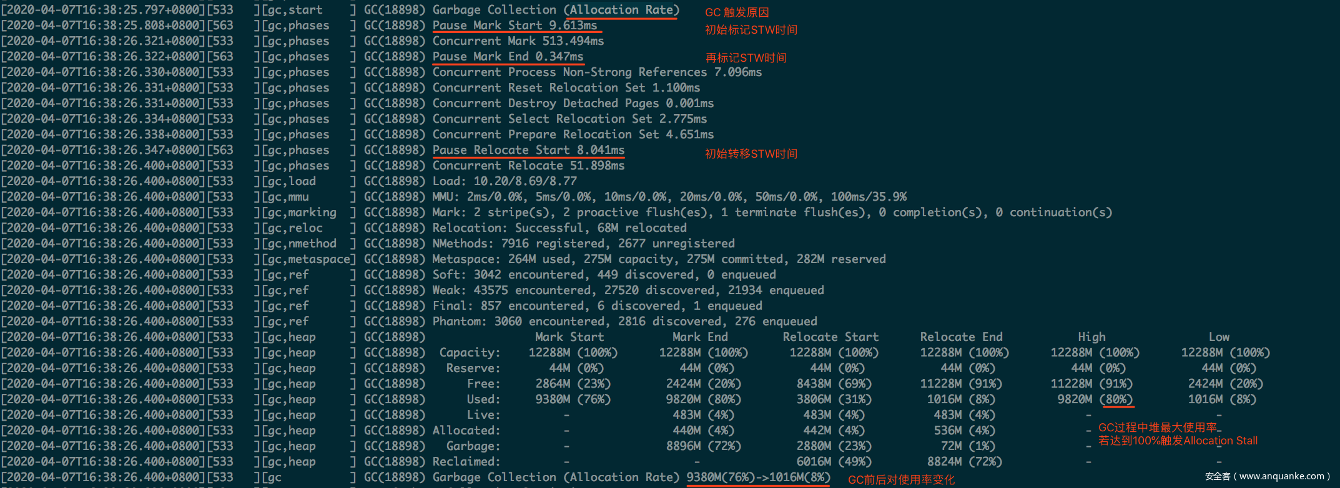Click the Relocate End heap column header
Viewport: 1340px width, 488px height.
click(961, 337)
